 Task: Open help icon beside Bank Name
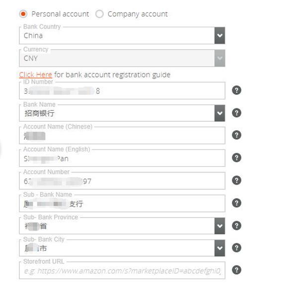tap(236, 113)
